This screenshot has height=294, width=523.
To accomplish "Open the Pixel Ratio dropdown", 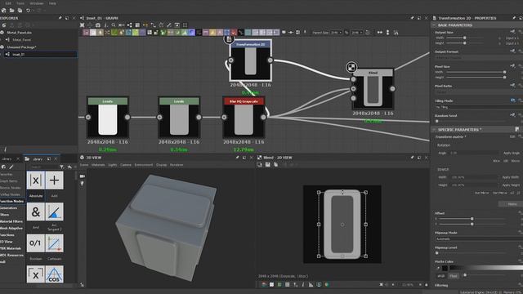I will (479, 91).
